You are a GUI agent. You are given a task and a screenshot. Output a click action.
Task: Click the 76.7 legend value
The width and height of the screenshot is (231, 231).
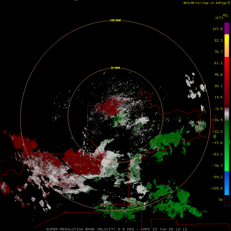click(x=218, y=52)
